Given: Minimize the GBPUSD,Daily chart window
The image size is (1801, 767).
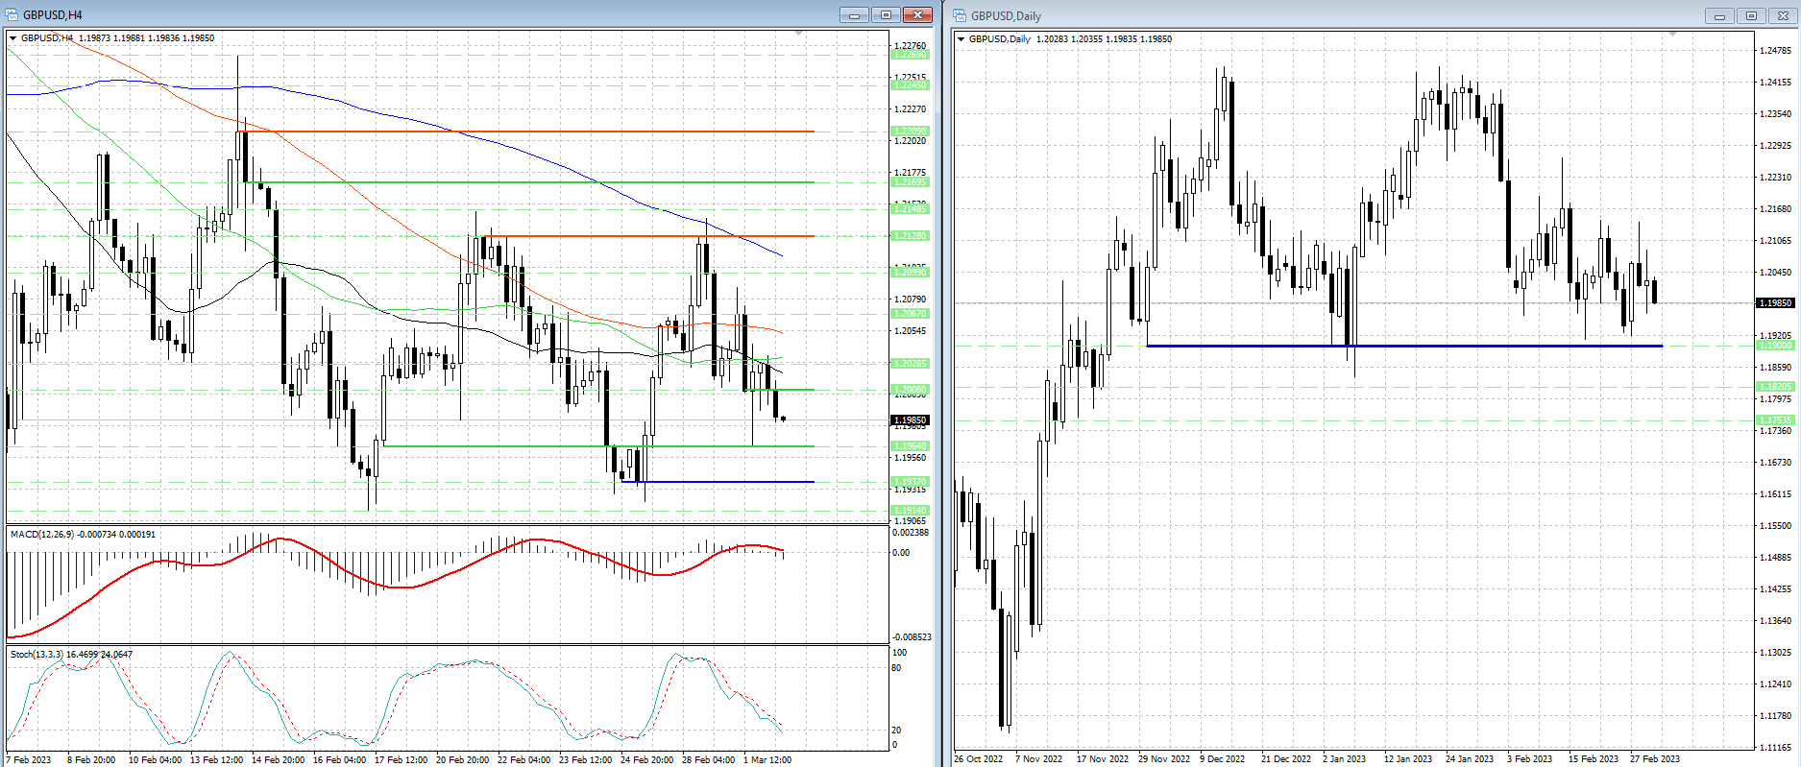Looking at the screenshot, I should [x=1719, y=15].
